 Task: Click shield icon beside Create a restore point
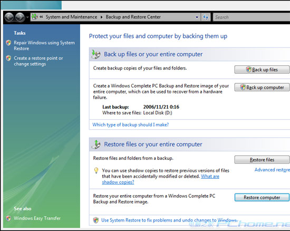click(8, 58)
